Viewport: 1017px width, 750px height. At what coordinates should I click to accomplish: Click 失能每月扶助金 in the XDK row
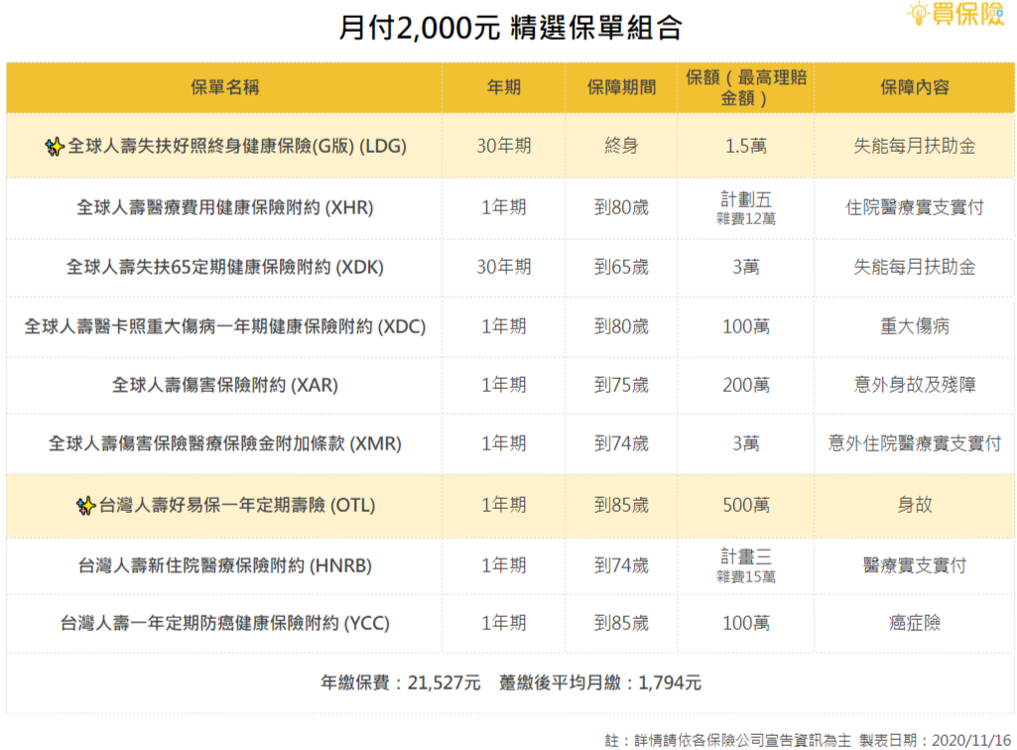tap(915, 267)
